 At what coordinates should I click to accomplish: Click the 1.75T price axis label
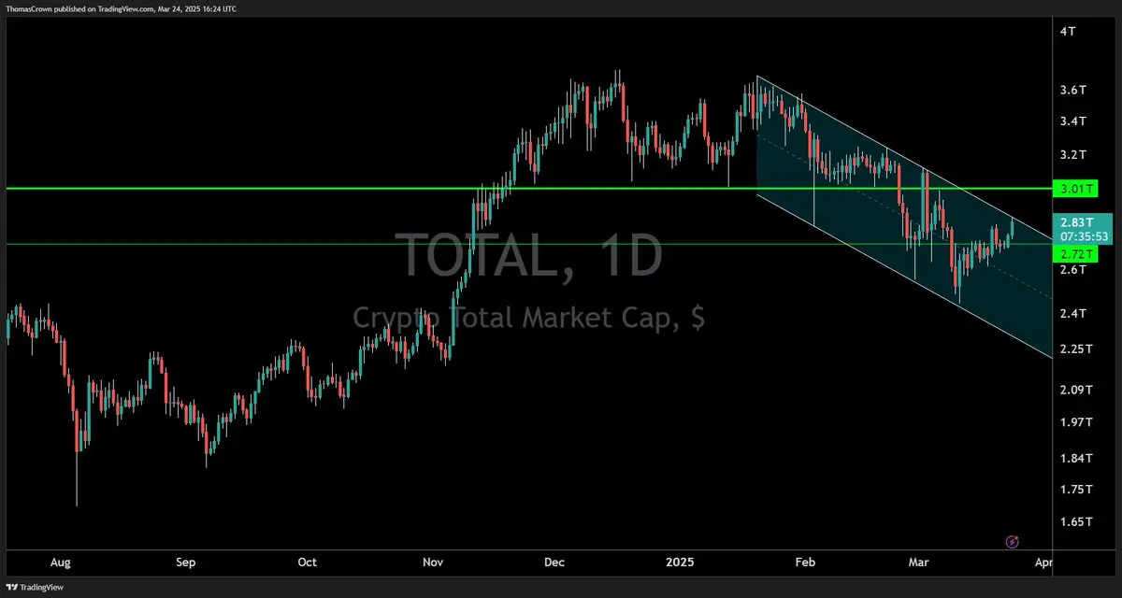coord(1075,490)
